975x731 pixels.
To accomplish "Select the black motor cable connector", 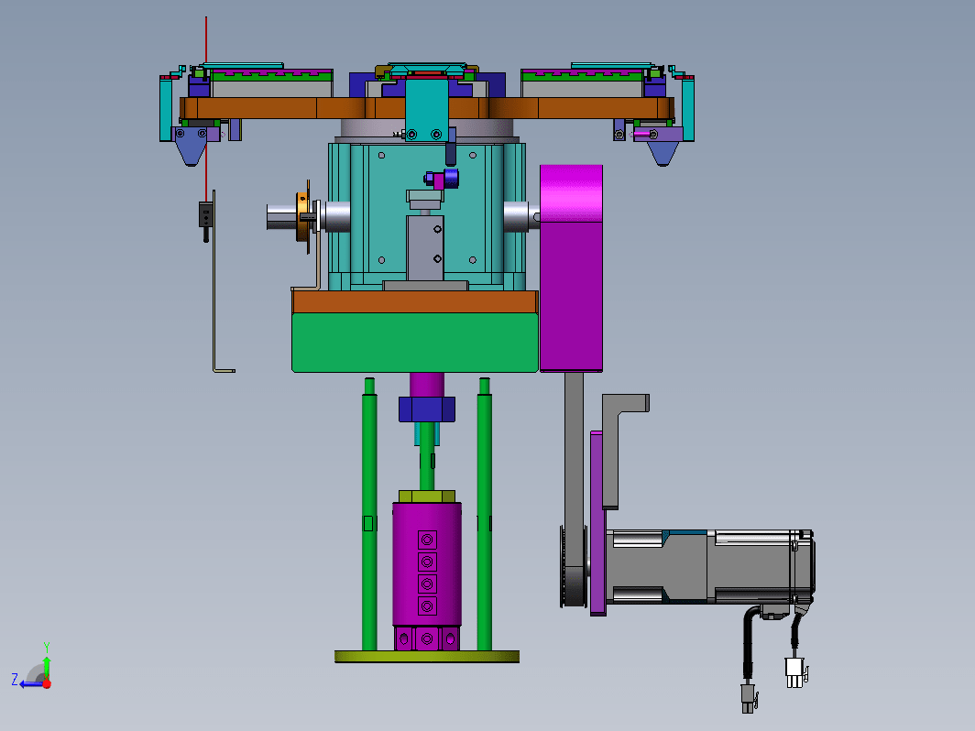I will point(748,697).
